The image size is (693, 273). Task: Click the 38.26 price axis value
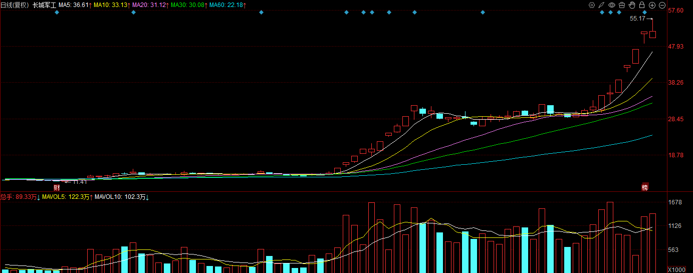(x=676, y=83)
